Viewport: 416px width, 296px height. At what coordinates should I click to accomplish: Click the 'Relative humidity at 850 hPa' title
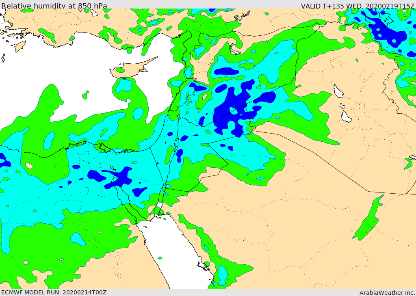click(x=54, y=6)
